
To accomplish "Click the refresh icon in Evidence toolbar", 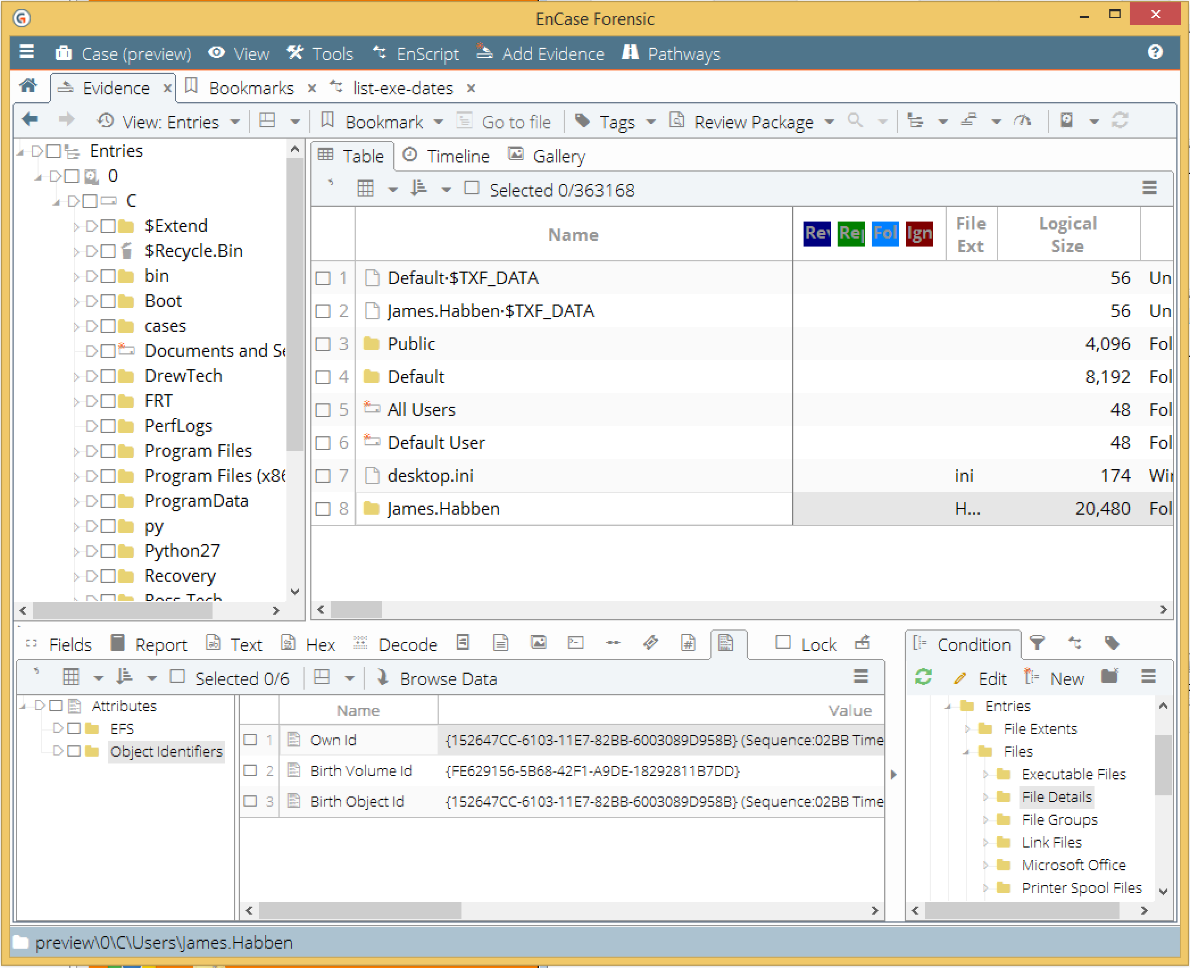I will pyautogui.click(x=1120, y=120).
